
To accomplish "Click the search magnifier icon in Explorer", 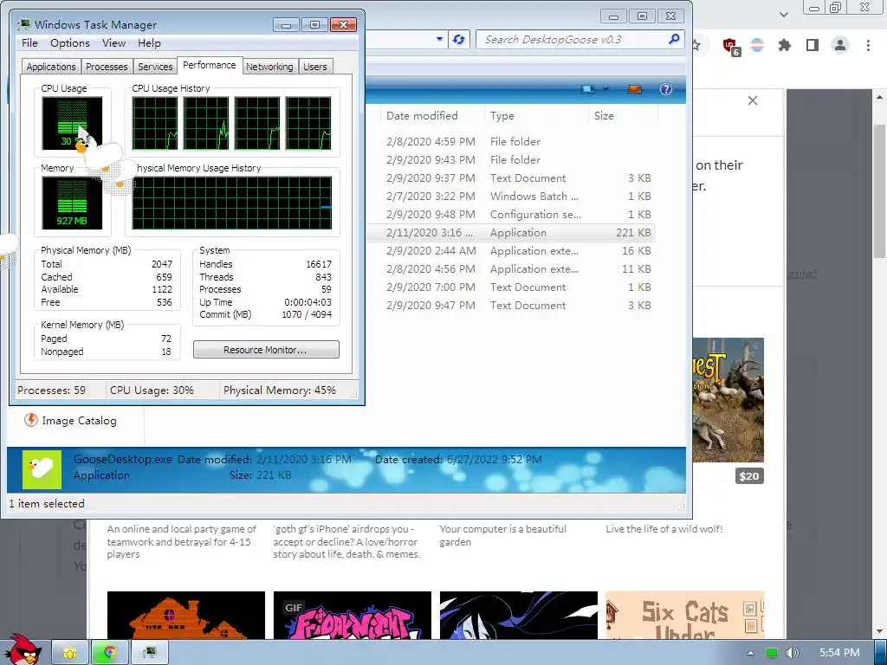I will pos(674,39).
